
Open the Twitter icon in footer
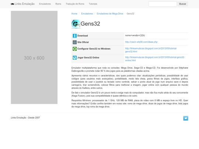click(x=185, y=118)
